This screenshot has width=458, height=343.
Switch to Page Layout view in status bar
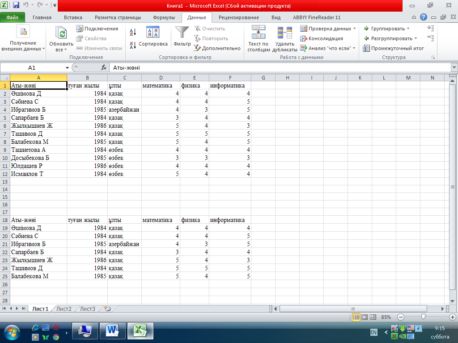[x=365, y=317]
